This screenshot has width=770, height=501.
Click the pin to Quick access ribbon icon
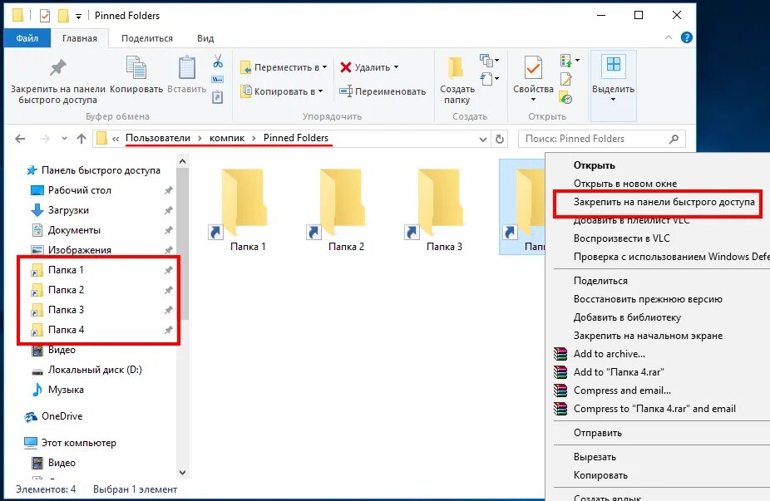58,68
